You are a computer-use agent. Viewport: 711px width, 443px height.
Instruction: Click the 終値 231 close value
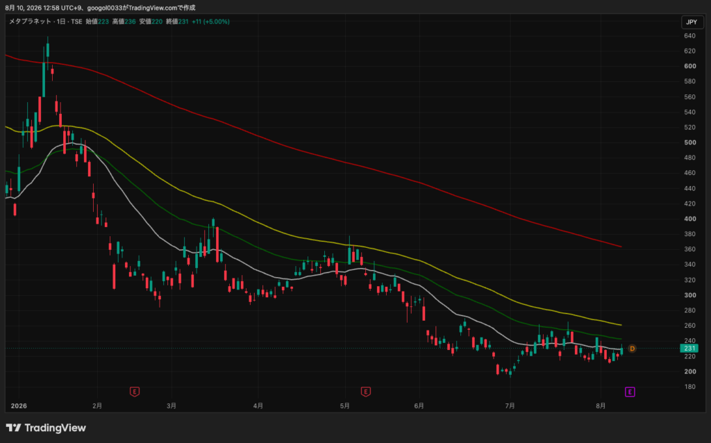[x=177, y=22]
